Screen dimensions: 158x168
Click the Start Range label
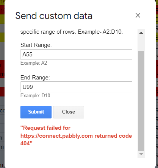tap(36, 45)
